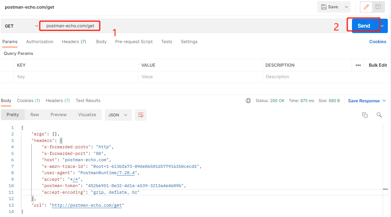This screenshot has width=391, height=217.
Task: Open the comments mode icon
Action: (x=378, y=7)
